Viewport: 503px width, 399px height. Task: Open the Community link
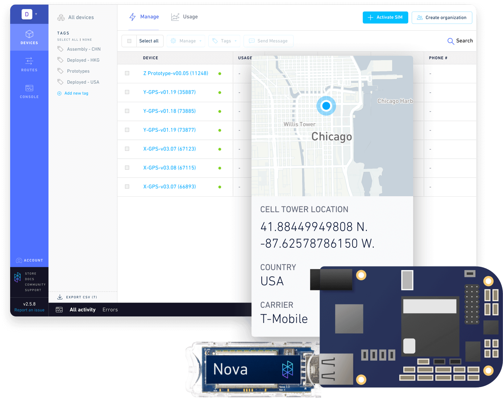36,285
